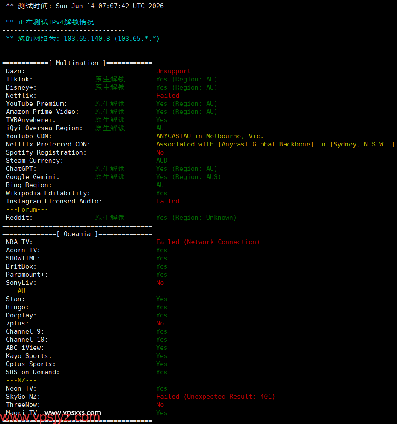
Task: Click the 'Docplay:' label
Action: click(x=21, y=315)
